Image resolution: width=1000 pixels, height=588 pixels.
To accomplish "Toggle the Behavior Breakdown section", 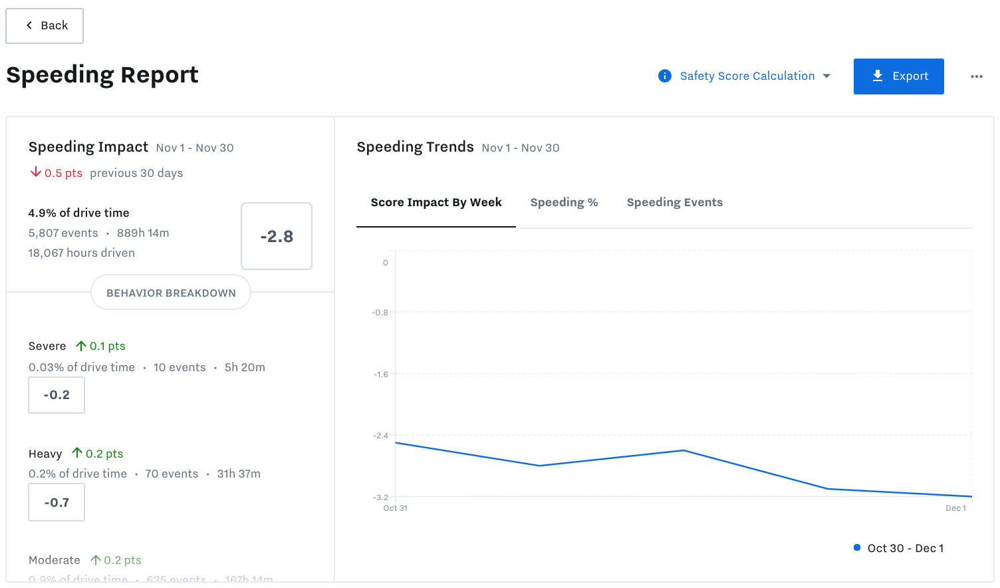I will tap(171, 293).
